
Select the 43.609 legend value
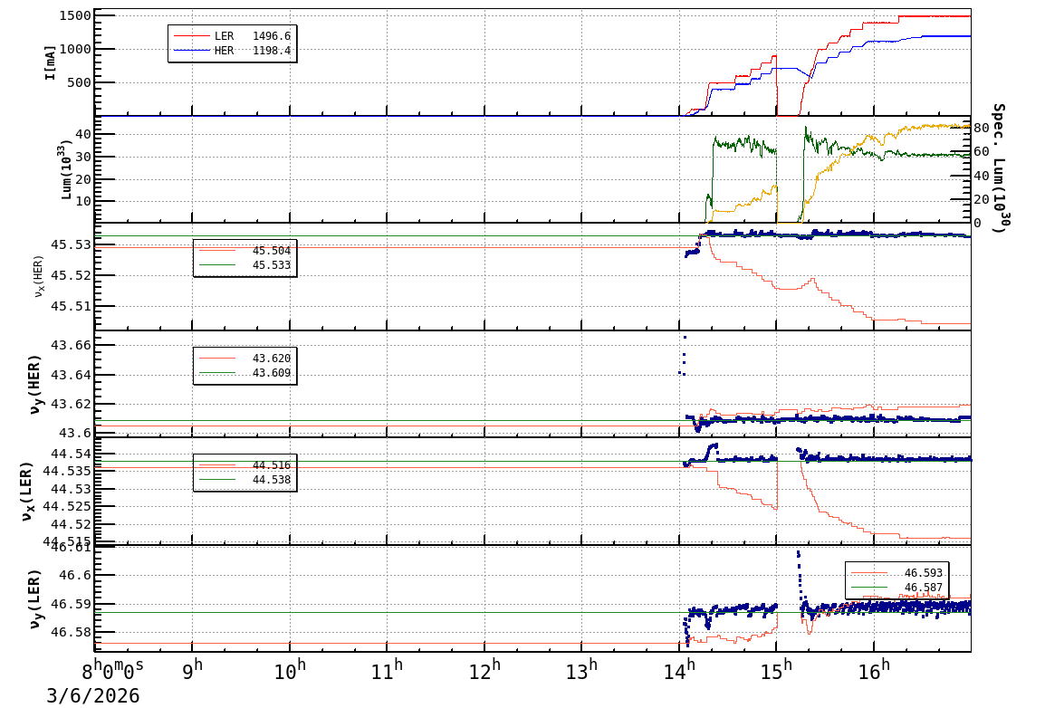(x=272, y=373)
